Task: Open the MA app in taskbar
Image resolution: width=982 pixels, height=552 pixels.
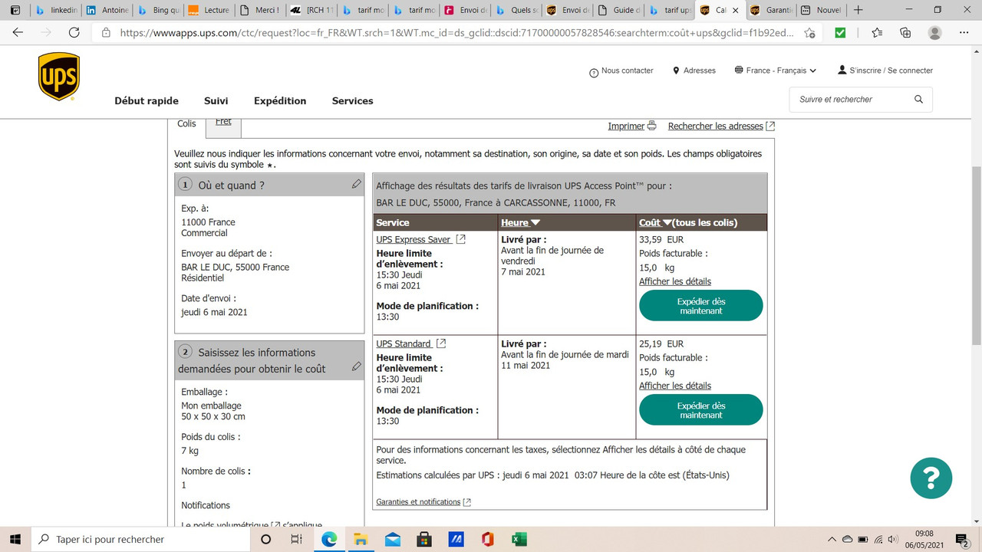Action: pyautogui.click(x=456, y=539)
